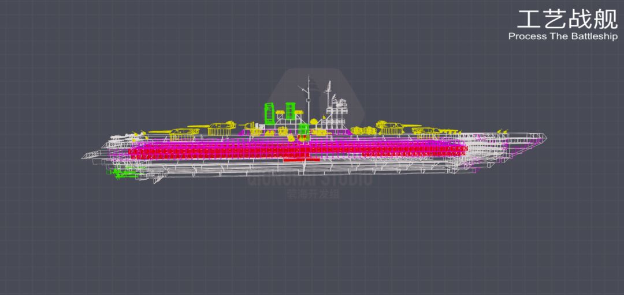Image resolution: width=624 pixels, height=295 pixels.
Task: Select the taller aft green funnel
Action: [x=270, y=113]
